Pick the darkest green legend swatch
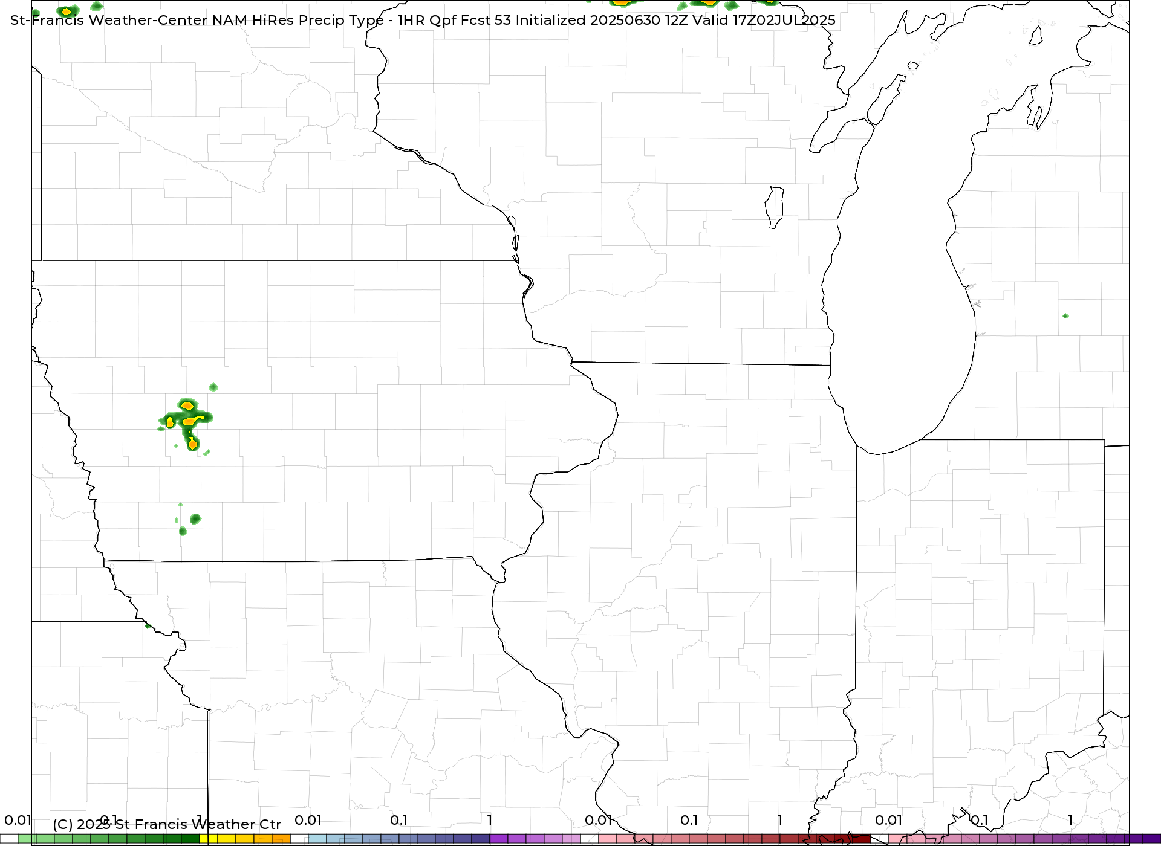The image size is (1161, 846). coord(190,839)
